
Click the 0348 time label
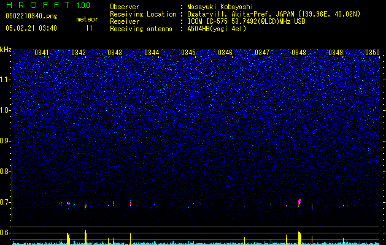(x=299, y=53)
